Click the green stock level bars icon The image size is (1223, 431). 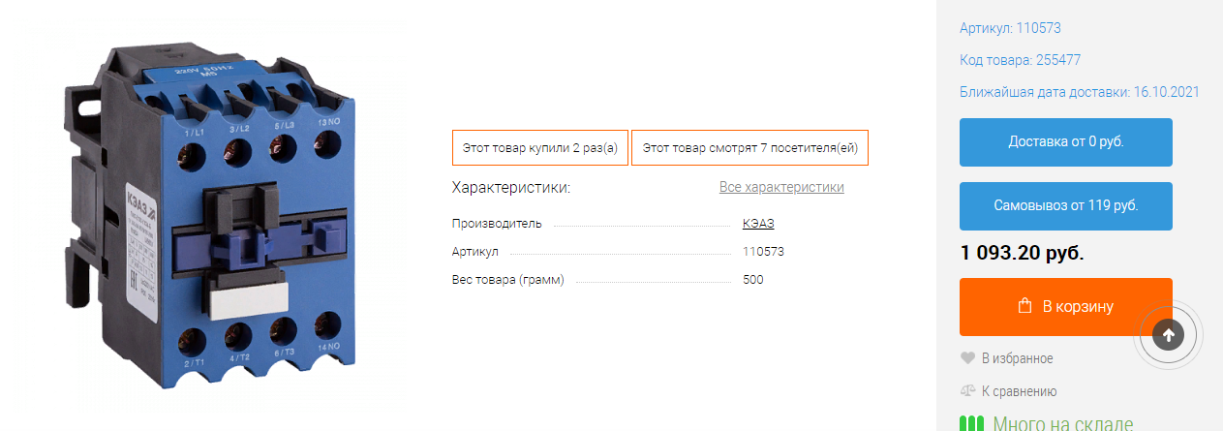pyautogui.click(x=971, y=424)
